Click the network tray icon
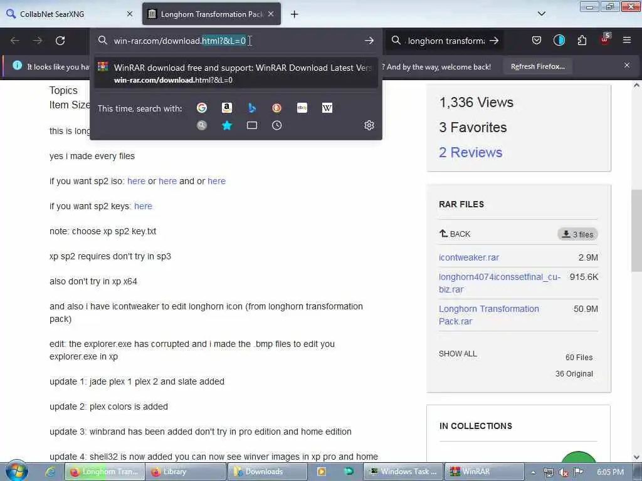The image size is (642, 481). [548, 472]
